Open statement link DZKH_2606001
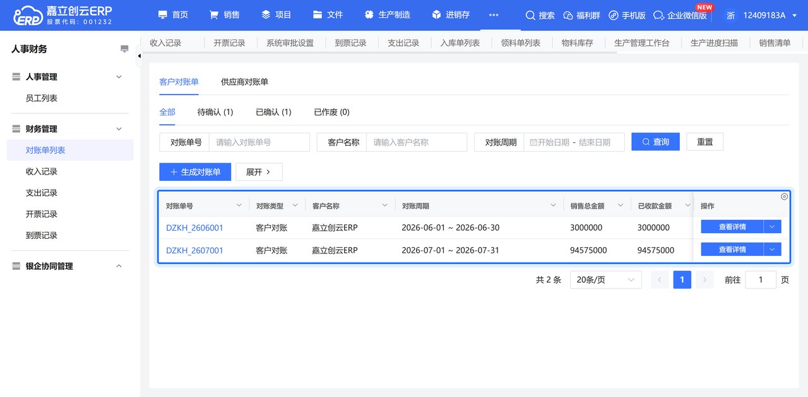 pos(194,227)
